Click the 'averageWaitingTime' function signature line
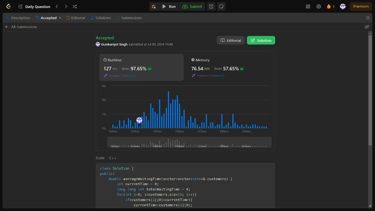 pyautogui.click(x=170, y=179)
